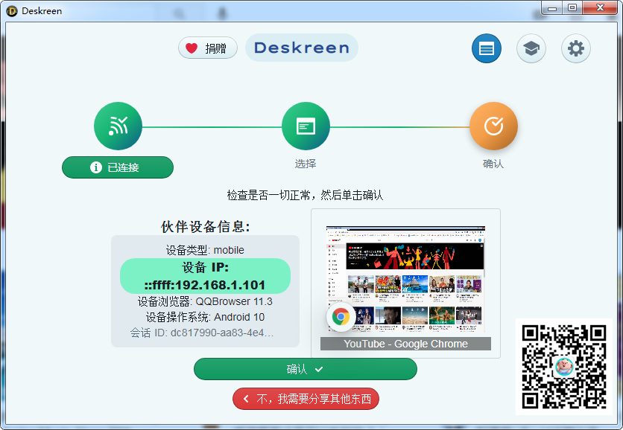Click the YouTube - Google Chrome caption
This screenshot has height=430, width=623.
coord(405,344)
